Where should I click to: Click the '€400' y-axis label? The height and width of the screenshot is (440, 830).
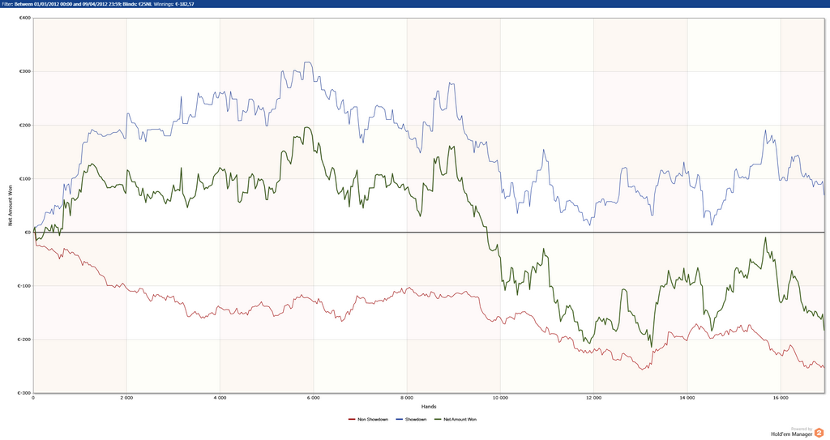point(25,18)
